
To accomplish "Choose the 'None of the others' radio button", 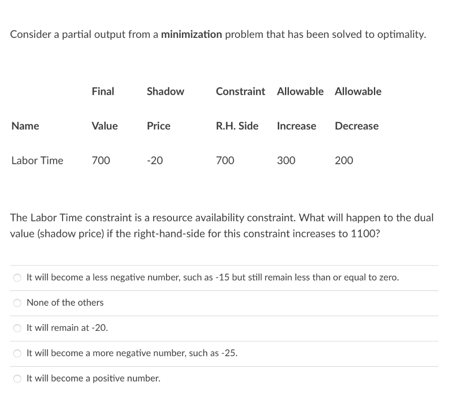I will [x=17, y=303].
